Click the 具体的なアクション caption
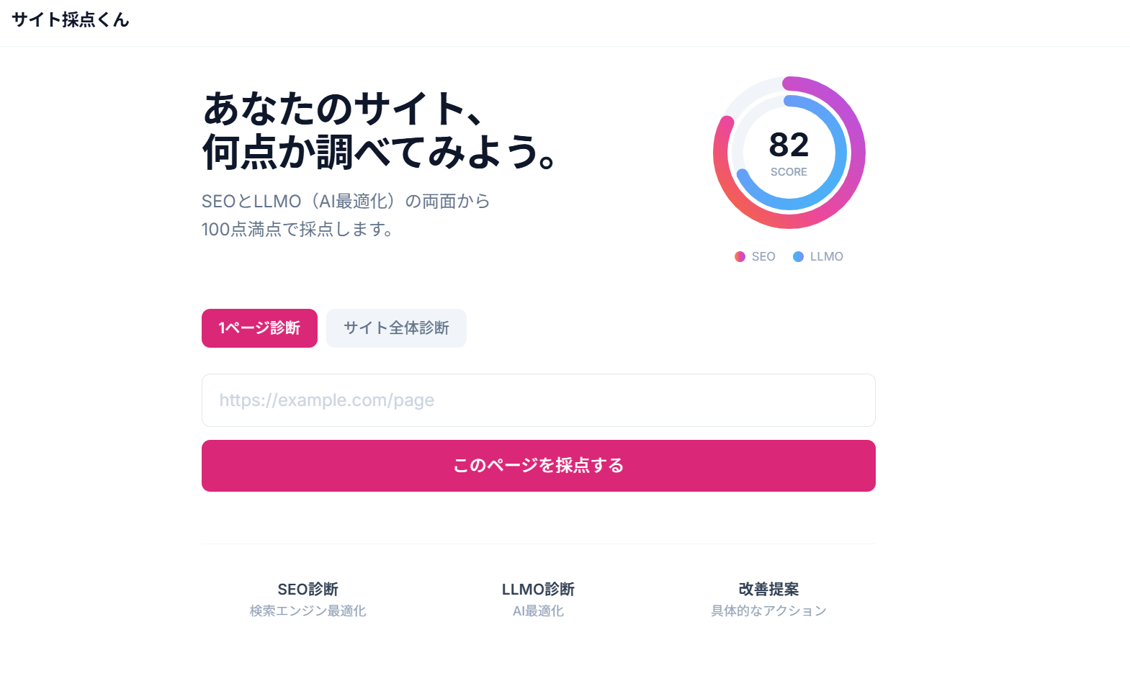 [x=768, y=611]
